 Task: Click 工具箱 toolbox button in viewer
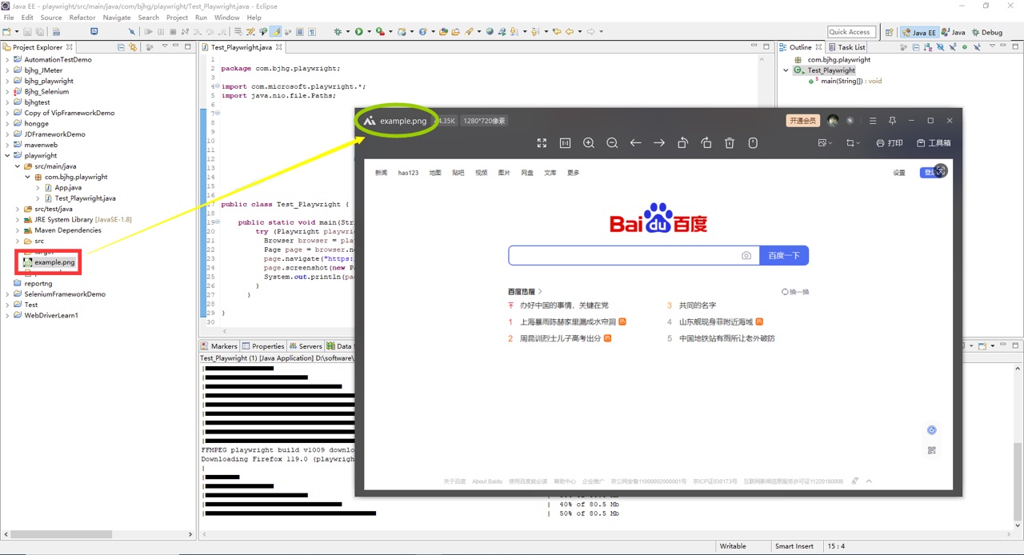click(x=934, y=143)
